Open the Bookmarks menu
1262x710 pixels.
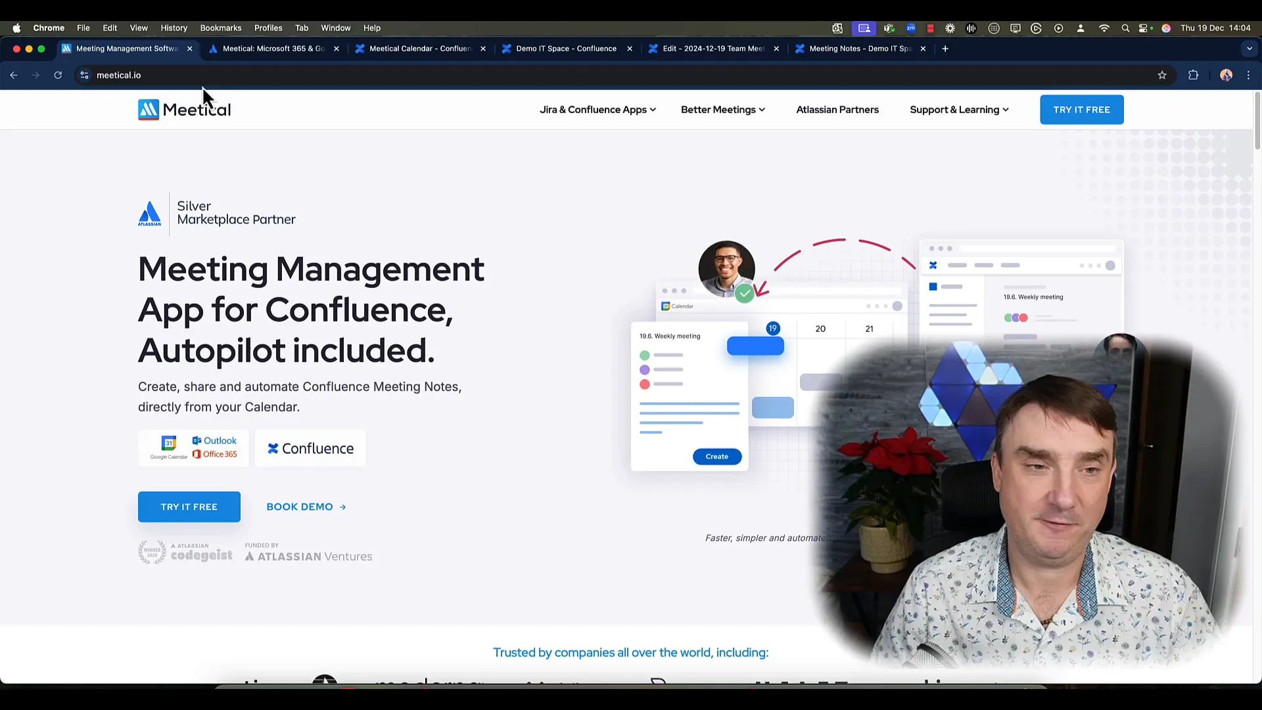[x=221, y=28]
